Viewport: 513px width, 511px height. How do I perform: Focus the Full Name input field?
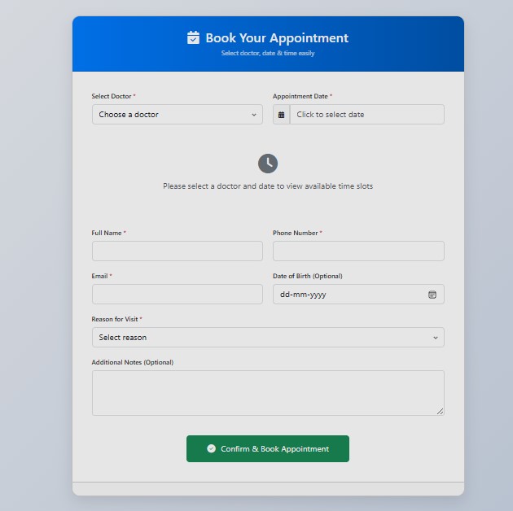(178, 251)
